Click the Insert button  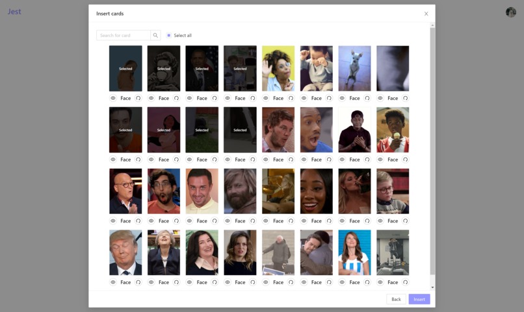point(419,299)
